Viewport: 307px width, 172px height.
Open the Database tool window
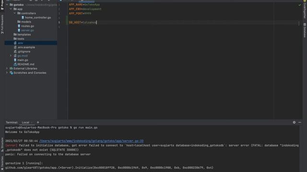click(x=305, y=30)
